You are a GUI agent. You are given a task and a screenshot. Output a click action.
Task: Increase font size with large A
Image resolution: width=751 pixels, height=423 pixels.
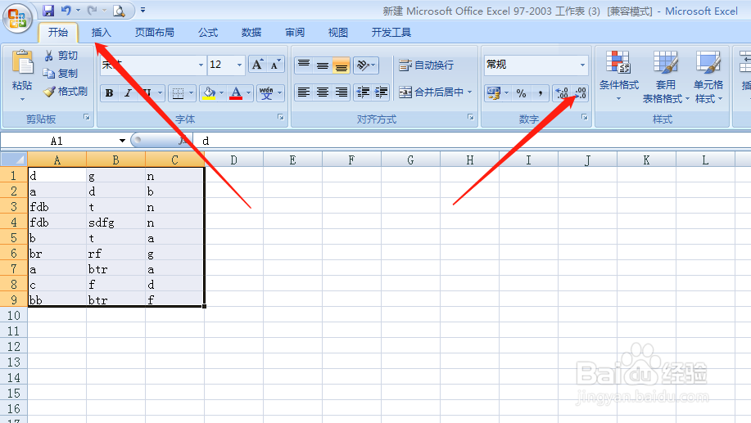pyautogui.click(x=257, y=65)
